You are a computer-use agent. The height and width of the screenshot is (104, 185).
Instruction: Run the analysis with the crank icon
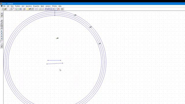(x=30, y=9)
